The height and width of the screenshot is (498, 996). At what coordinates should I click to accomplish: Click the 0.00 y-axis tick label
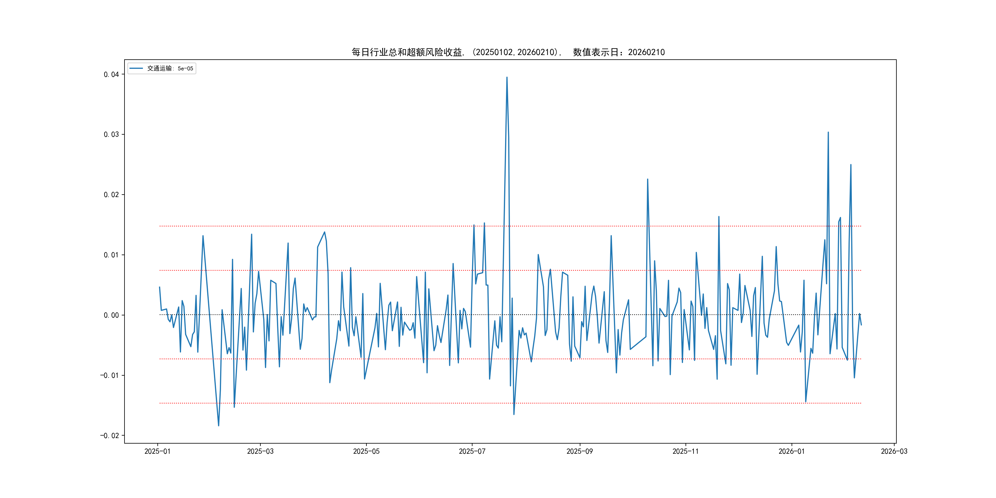tap(111, 315)
